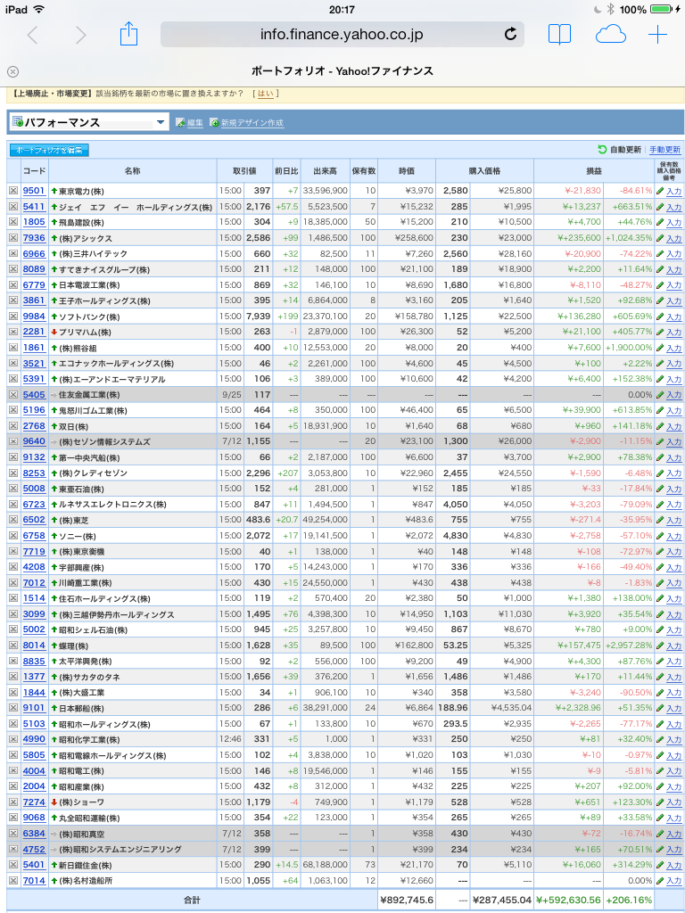Viewport: 685px width, 913px height.
Task: Open stock code 9640 link
Action: (34, 442)
